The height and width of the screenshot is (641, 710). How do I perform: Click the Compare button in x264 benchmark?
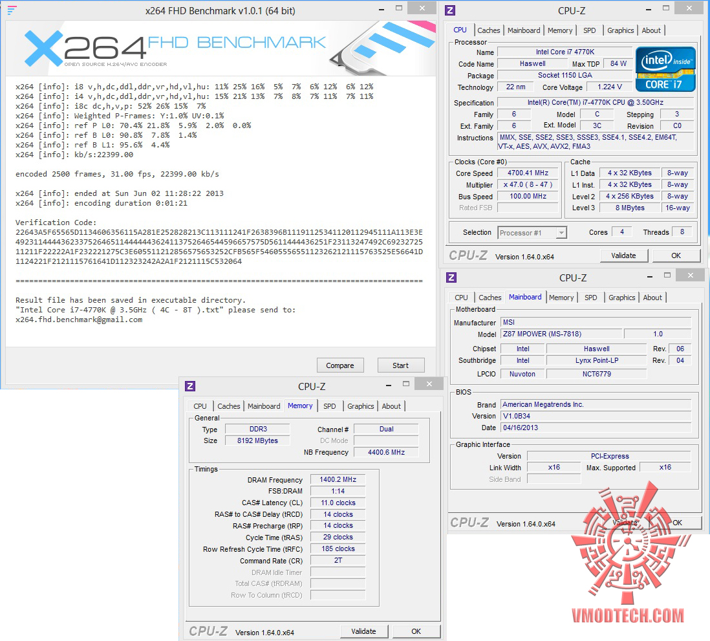pos(340,365)
